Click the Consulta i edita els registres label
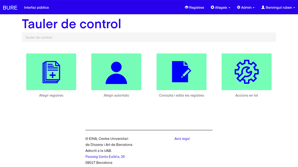298x167 pixels. (181, 95)
